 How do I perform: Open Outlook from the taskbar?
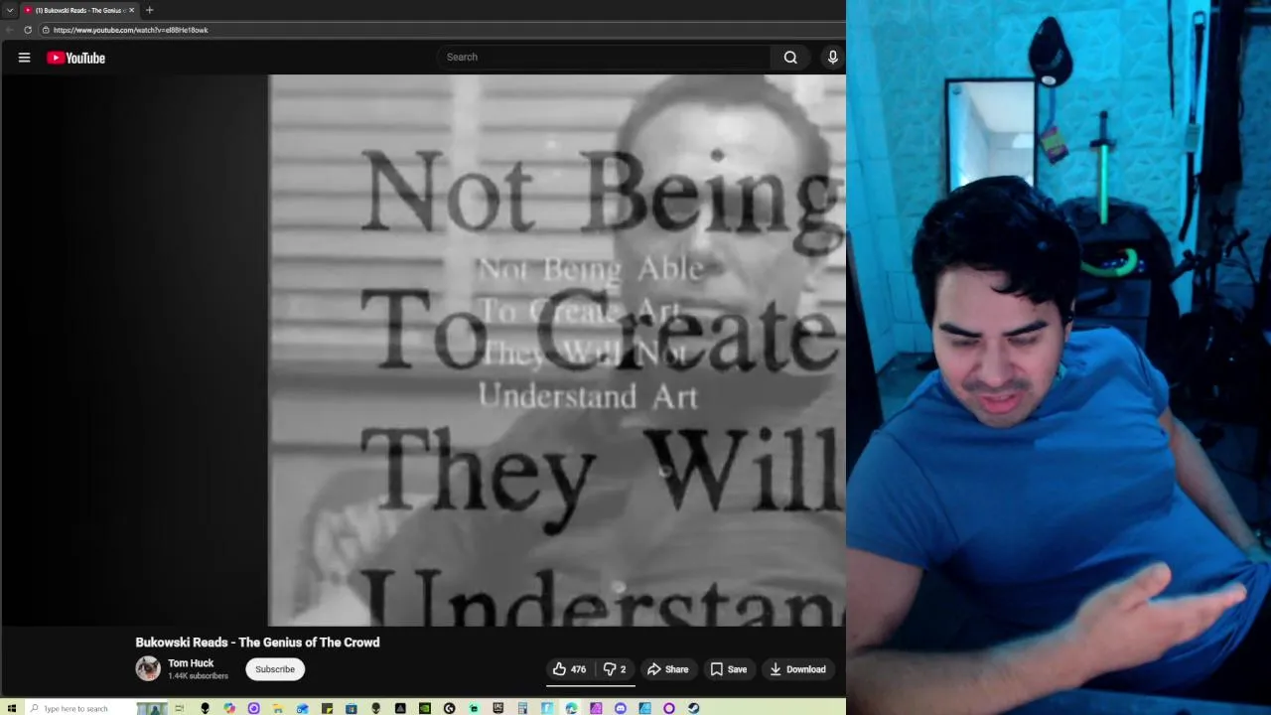coord(302,708)
